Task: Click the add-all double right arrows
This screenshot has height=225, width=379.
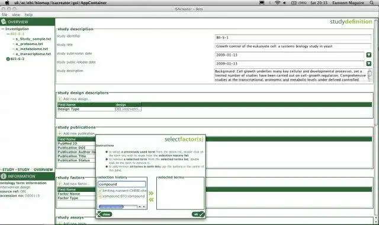Action: (151, 193)
